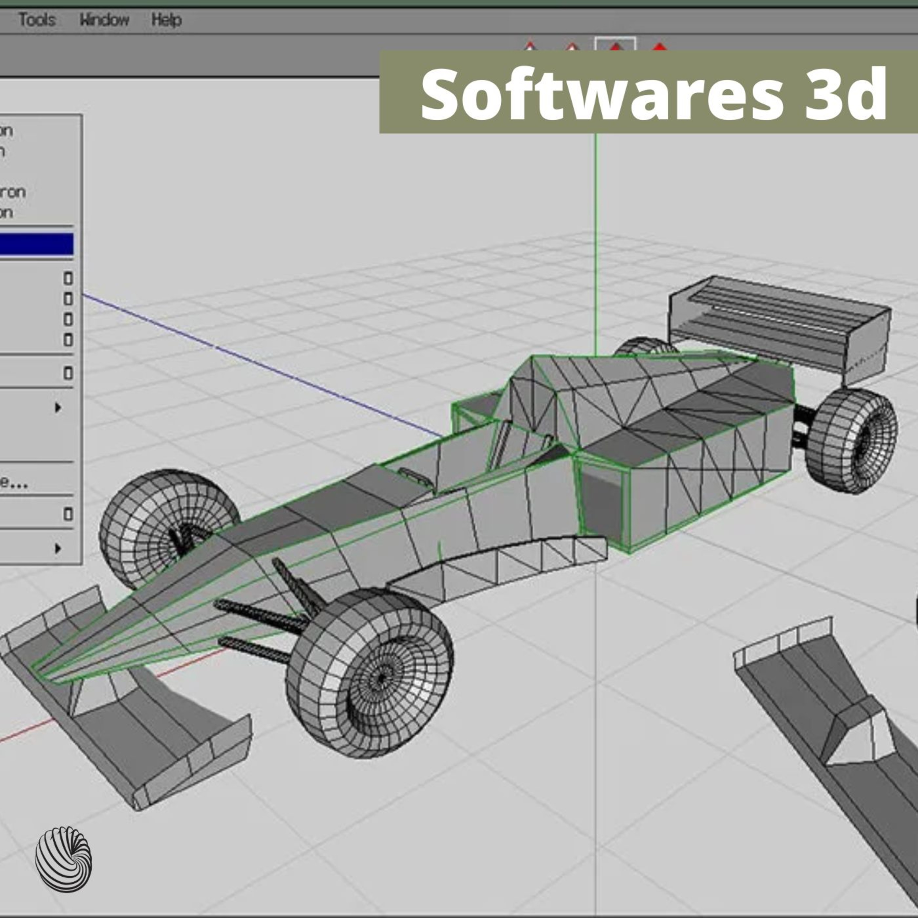This screenshot has width=918, height=918.
Task: Open the Window menu
Action: (x=104, y=20)
